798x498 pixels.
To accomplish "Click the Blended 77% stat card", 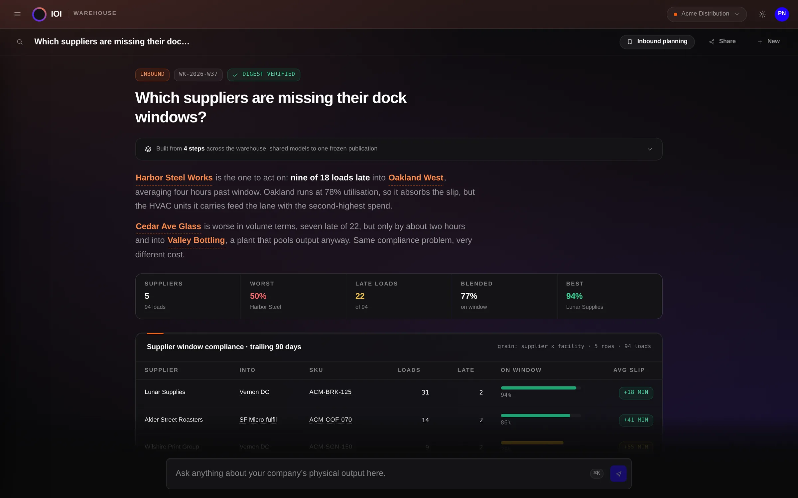I will tap(504, 296).
